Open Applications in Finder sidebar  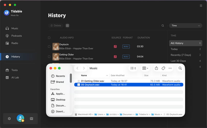point(58,94)
